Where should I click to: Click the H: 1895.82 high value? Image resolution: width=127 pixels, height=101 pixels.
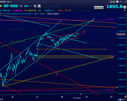pyautogui.click(x=31, y=10)
